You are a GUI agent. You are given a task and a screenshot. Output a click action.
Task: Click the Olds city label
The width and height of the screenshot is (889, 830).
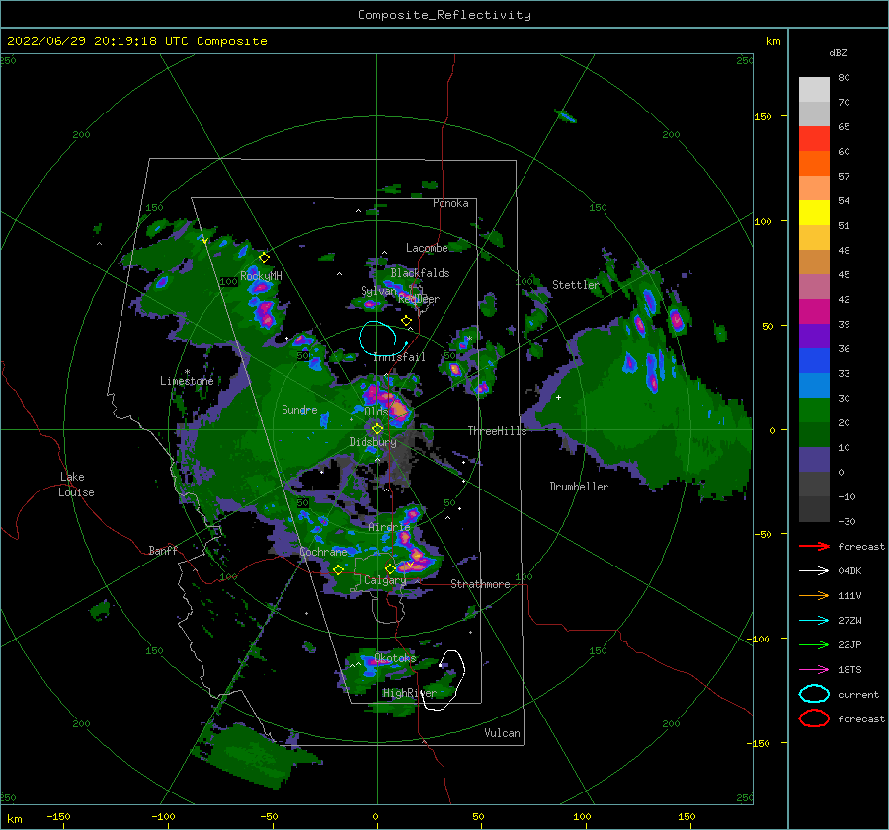coord(376,412)
